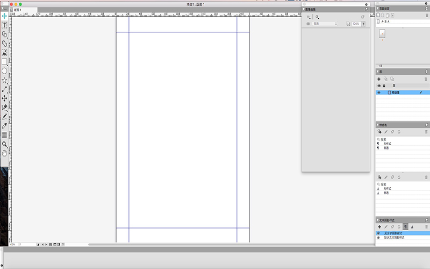
Task: Click the paragraph styles 搜索 search field
Action: [403, 139]
